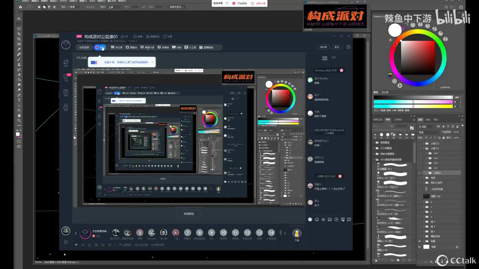Click the 下麦 microphone avatar button
Image resolution: width=479 pixels, height=269 pixels.
click(297, 234)
